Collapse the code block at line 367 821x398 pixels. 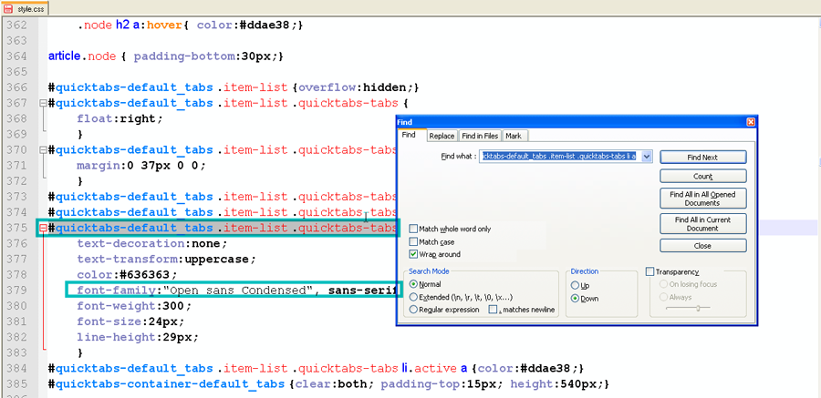42,103
